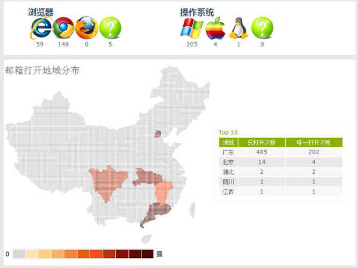Click the darkest maroon legend swatch
This screenshot has width=358, height=268.
pos(147,254)
